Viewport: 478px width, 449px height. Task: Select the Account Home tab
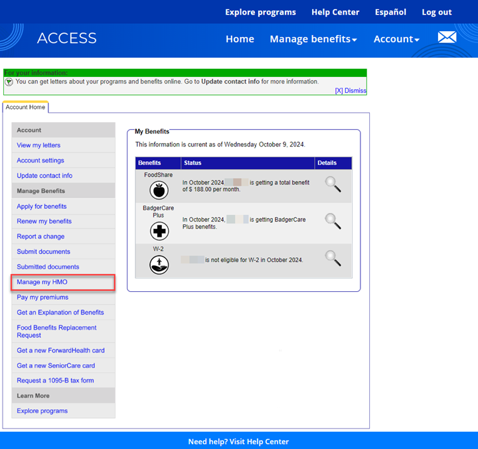click(x=26, y=107)
